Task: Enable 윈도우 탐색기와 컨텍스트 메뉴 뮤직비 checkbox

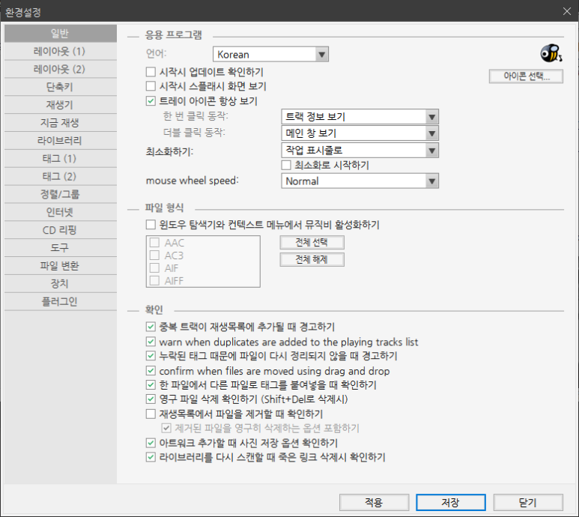Action: click(x=151, y=225)
